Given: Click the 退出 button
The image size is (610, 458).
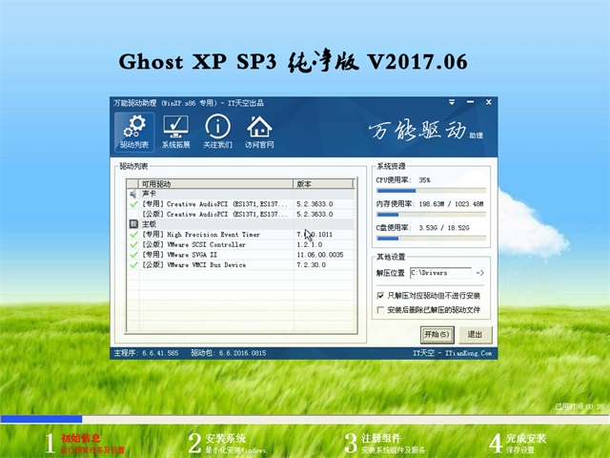Looking at the screenshot, I should (475, 335).
